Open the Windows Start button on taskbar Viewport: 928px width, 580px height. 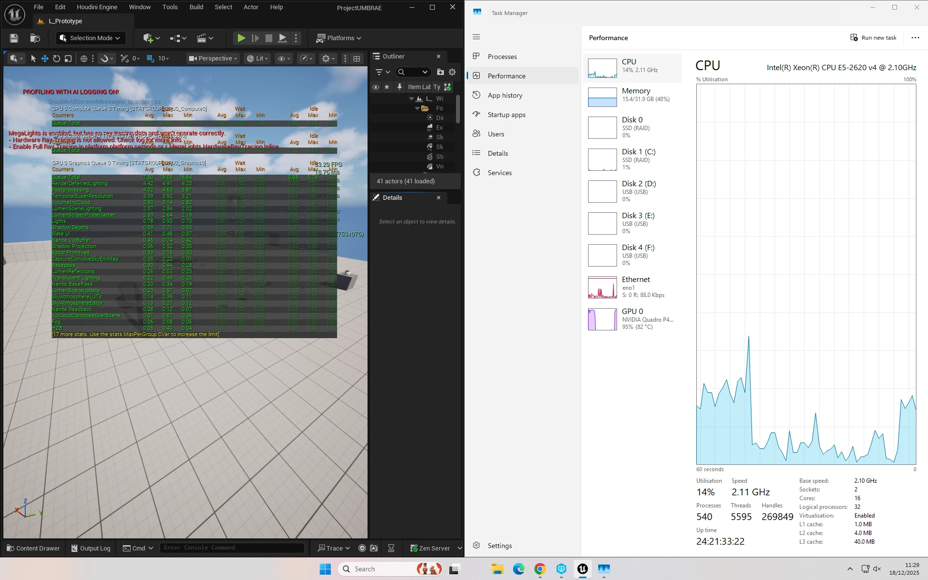point(325,569)
